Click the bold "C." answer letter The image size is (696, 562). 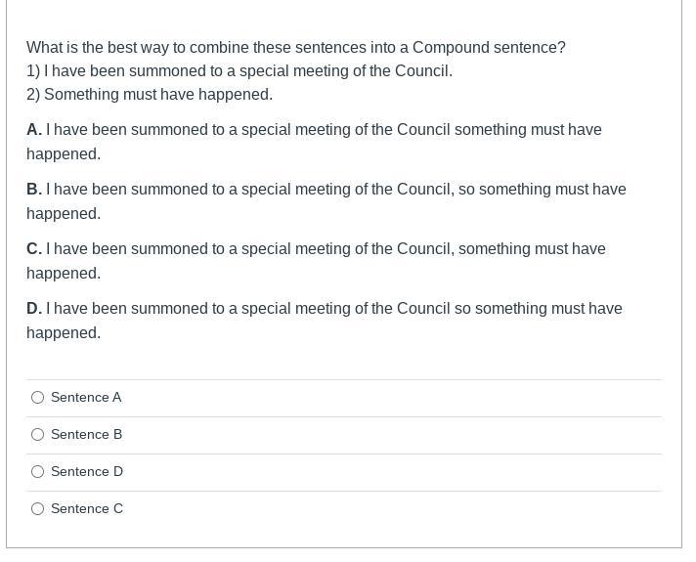[x=34, y=248]
